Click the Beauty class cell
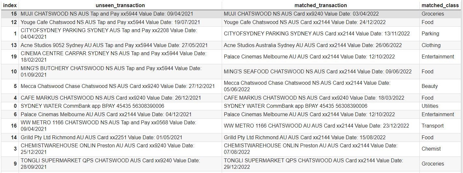Image resolution: width=463 pixels, height=173 pixels. pyautogui.click(x=429, y=86)
